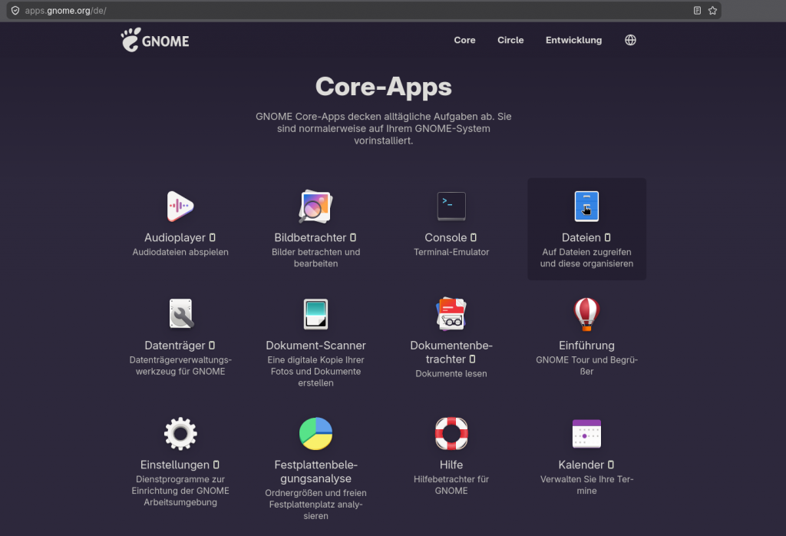The height and width of the screenshot is (536, 786).
Task: Click the site security shield icon
Action: pos(15,11)
